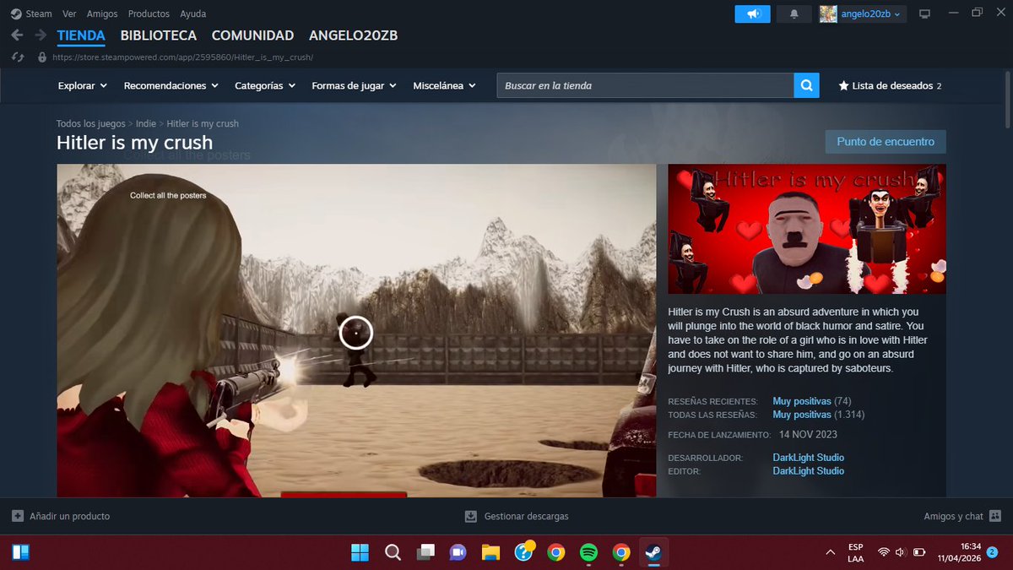The image size is (1013, 570).
Task: Open the Windows Start menu
Action: point(360,552)
